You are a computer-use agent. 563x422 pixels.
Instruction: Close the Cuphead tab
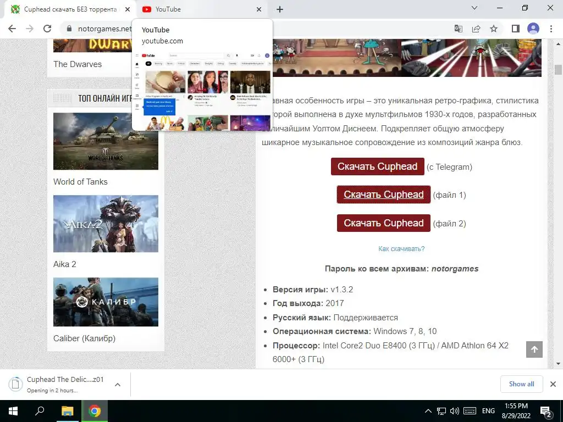tap(128, 9)
